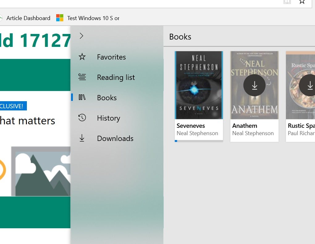Viewport: 315px width, 244px height.
Task: Click the 'hat matters' headline text
Action: [27, 121]
